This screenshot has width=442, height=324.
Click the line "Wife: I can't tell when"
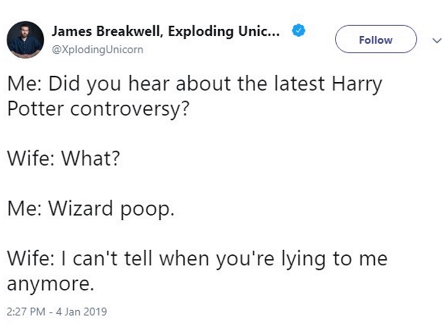[x=197, y=259]
